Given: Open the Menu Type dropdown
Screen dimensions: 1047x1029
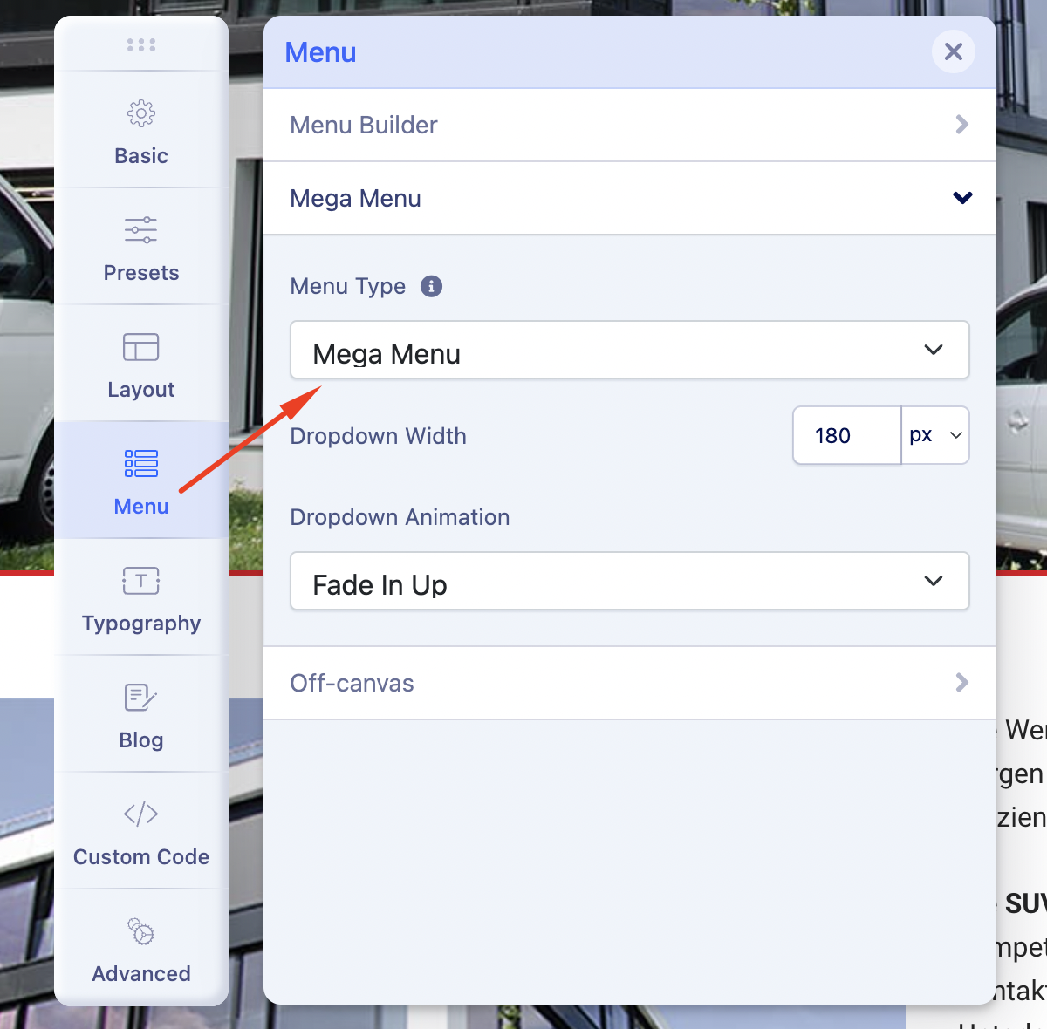Looking at the screenshot, I should coord(630,350).
